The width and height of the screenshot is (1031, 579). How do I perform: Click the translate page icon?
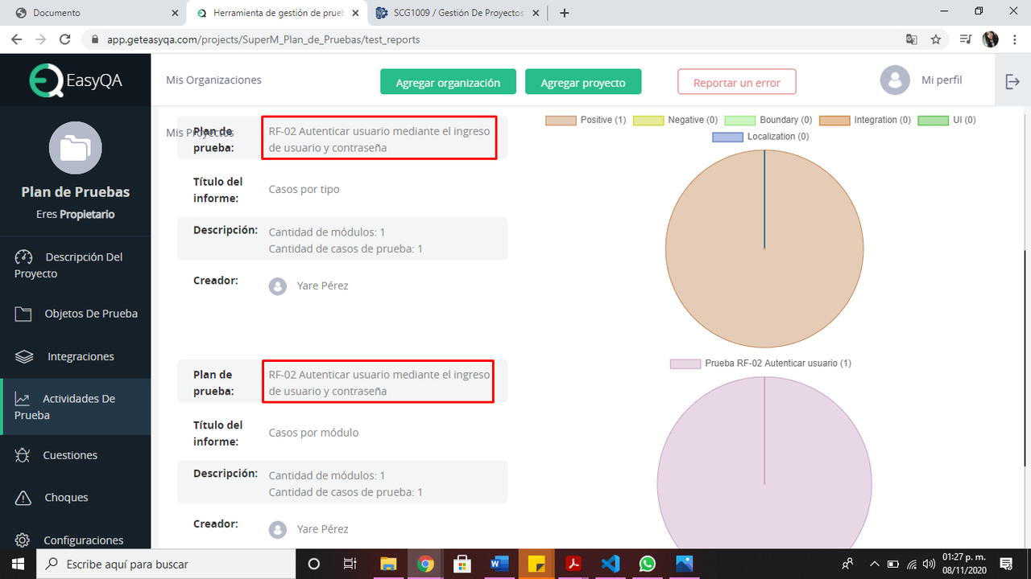pos(912,39)
